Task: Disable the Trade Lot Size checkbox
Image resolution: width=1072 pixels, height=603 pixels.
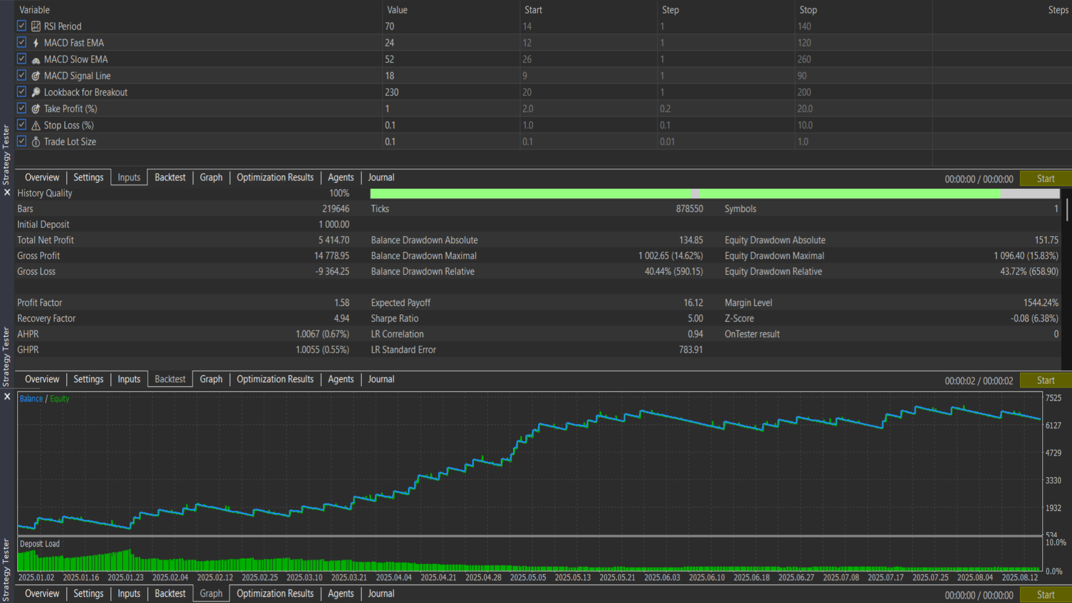Action: coord(22,141)
